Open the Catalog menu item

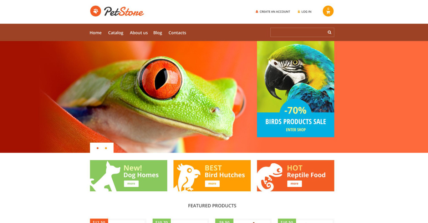pyautogui.click(x=116, y=33)
